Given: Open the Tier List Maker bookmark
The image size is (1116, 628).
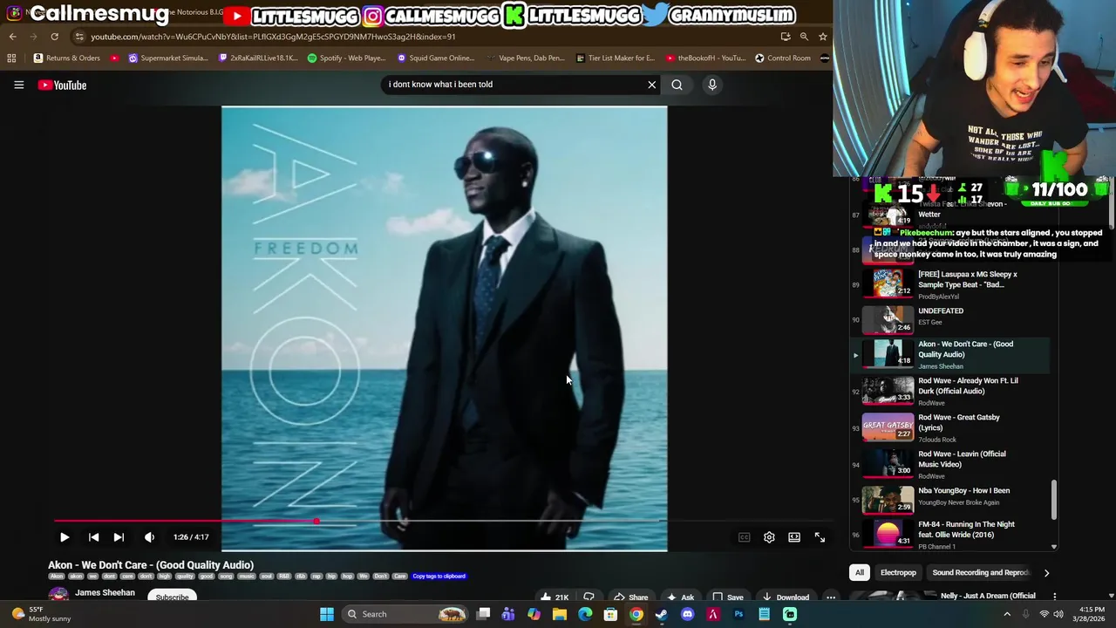Looking at the screenshot, I should pos(615,58).
